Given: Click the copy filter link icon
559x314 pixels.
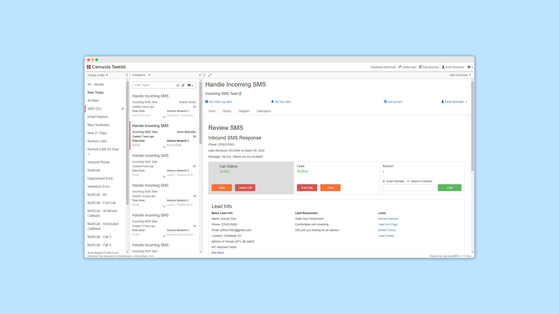Looking at the screenshot, I should tap(183, 85).
